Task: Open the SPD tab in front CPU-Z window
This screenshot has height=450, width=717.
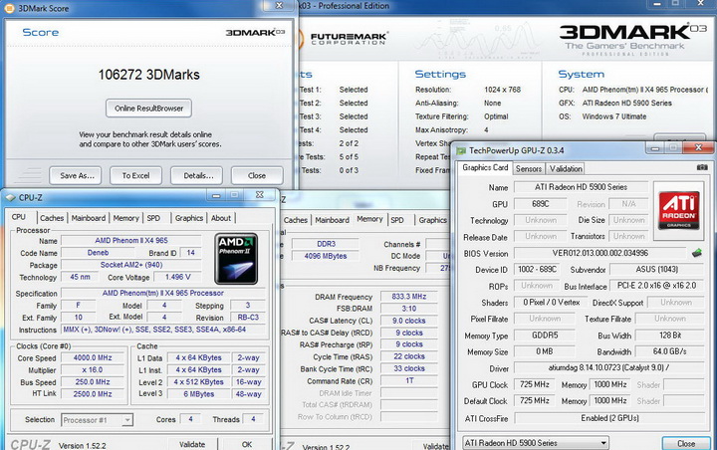Action: pyautogui.click(x=153, y=218)
